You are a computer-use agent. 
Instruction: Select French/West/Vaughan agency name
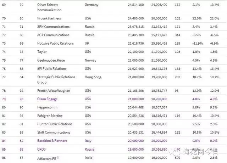54,90
